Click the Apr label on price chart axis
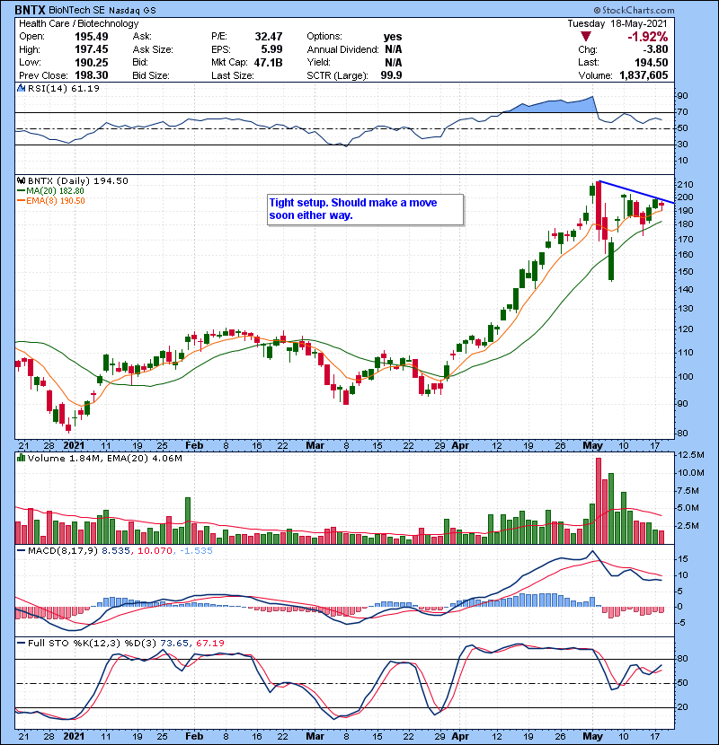The height and width of the screenshot is (745, 719). point(459,445)
